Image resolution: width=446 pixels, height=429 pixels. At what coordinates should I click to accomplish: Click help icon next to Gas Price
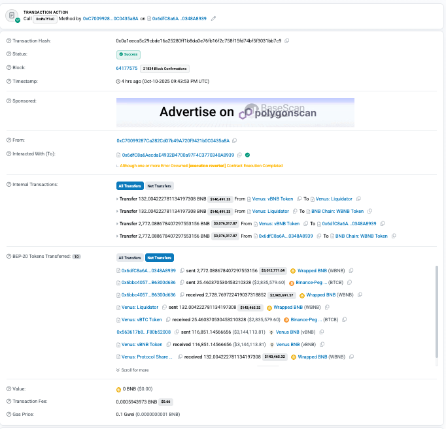click(x=9, y=414)
